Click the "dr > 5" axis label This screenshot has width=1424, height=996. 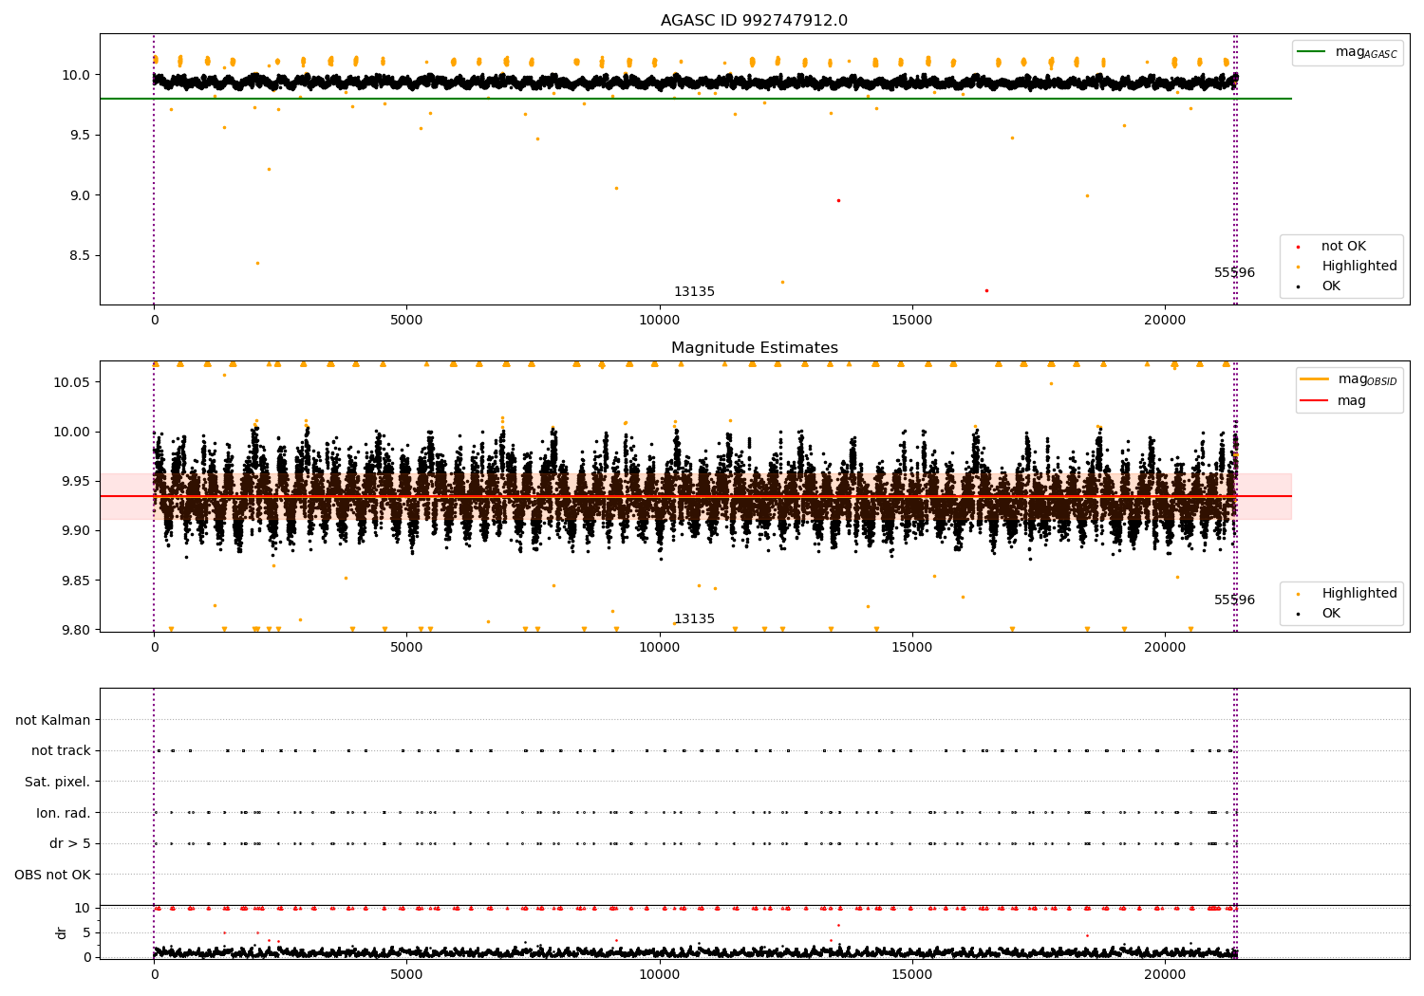70,843
